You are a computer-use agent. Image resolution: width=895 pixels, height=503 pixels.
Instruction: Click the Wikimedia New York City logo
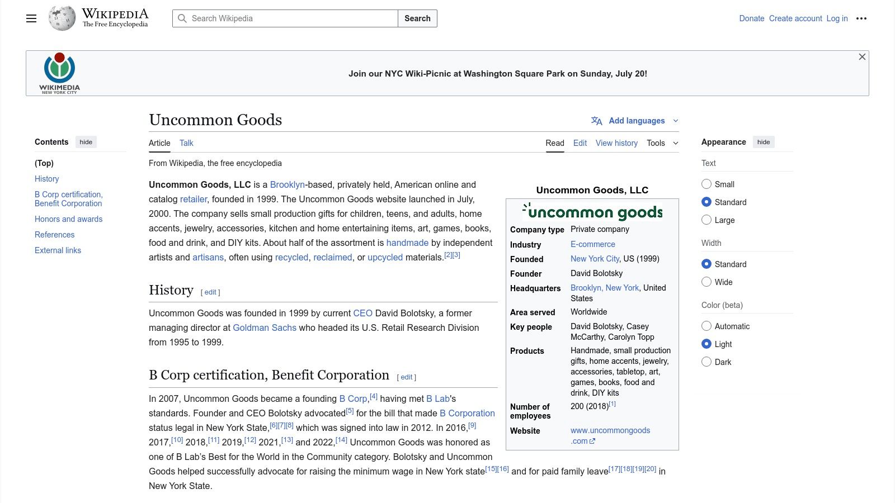[59, 73]
